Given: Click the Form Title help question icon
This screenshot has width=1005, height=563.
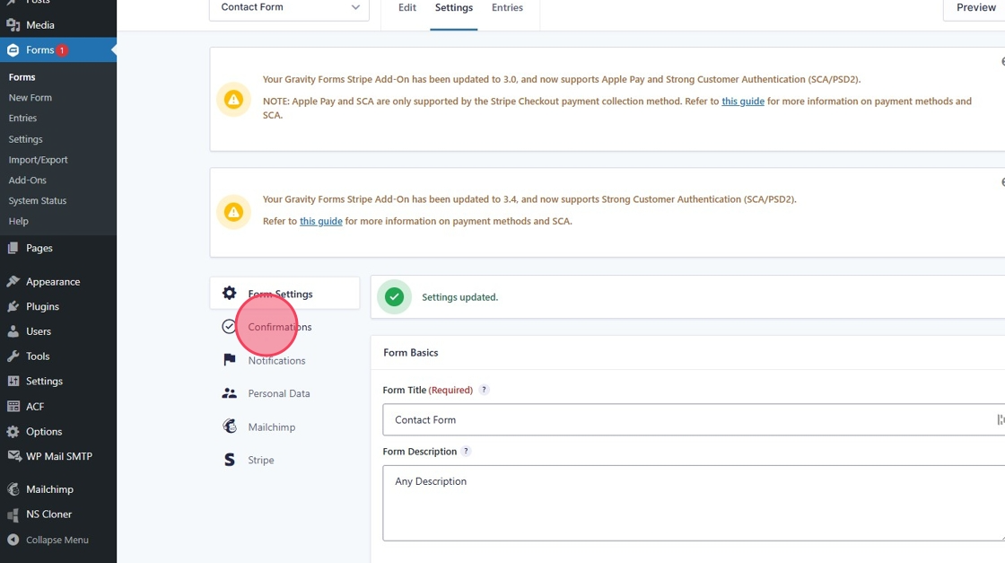Looking at the screenshot, I should point(484,389).
